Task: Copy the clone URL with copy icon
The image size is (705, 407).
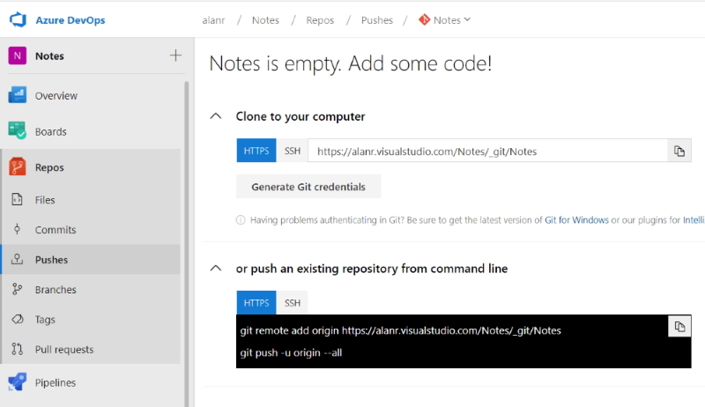Action: point(679,152)
